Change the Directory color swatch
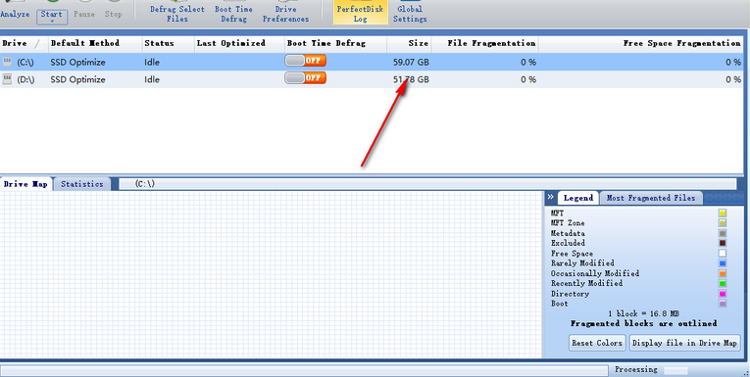Image resolution: width=750 pixels, height=377 pixels. (723, 294)
